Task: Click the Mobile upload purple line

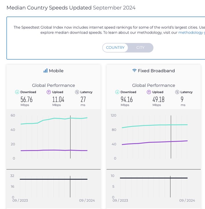Action: (x=43, y=150)
